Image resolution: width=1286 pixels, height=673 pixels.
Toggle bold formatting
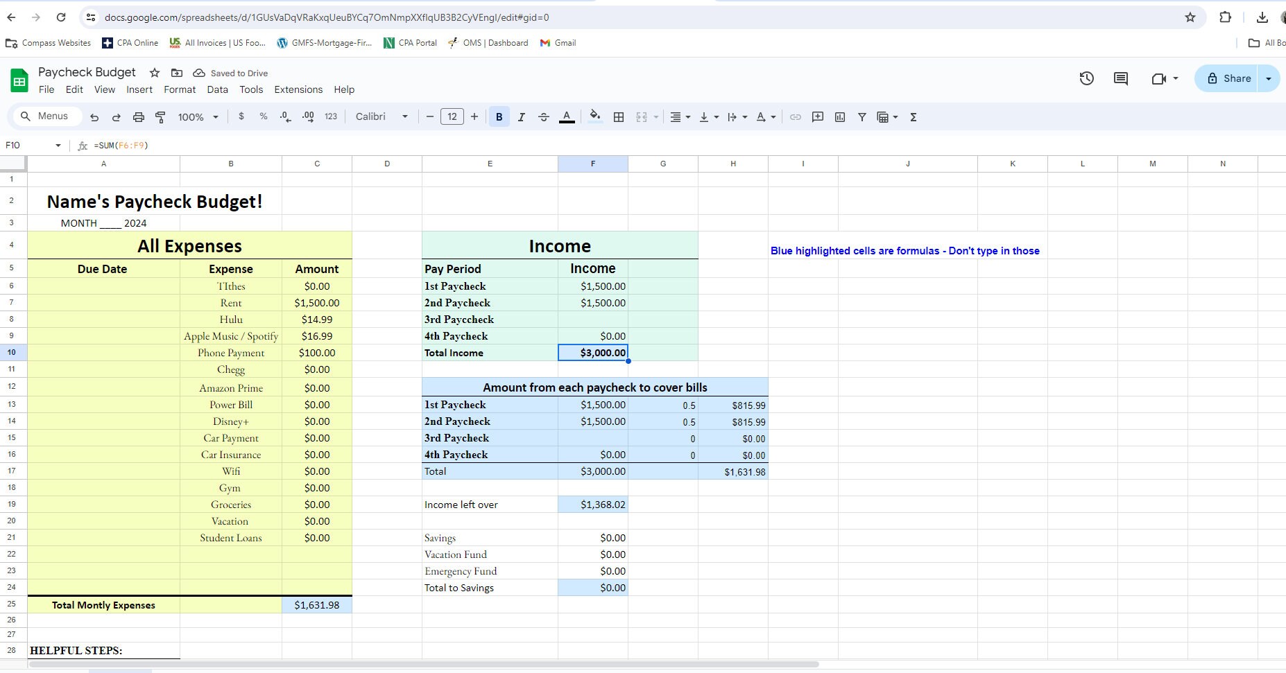pyautogui.click(x=499, y=116)
